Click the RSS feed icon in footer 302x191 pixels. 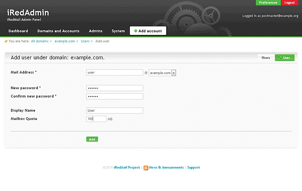pyautogui.click(x=146, y=168)
